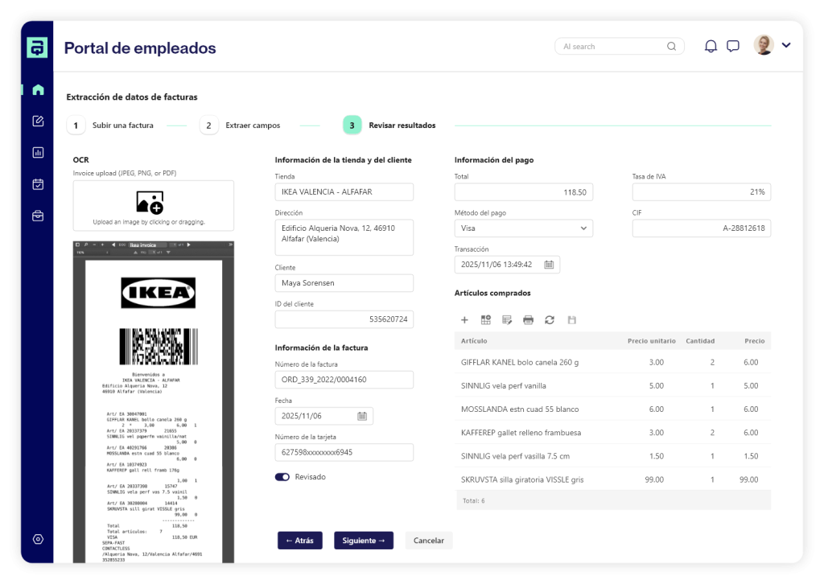824x584 pixels.
Task: Toggle the Revisado switch off
Action: tap(282, 477)
